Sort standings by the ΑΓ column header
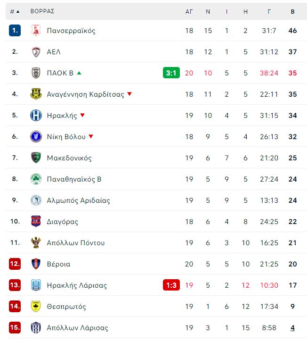The width and height of the screenshot is (307, 341). click(189, 11)
